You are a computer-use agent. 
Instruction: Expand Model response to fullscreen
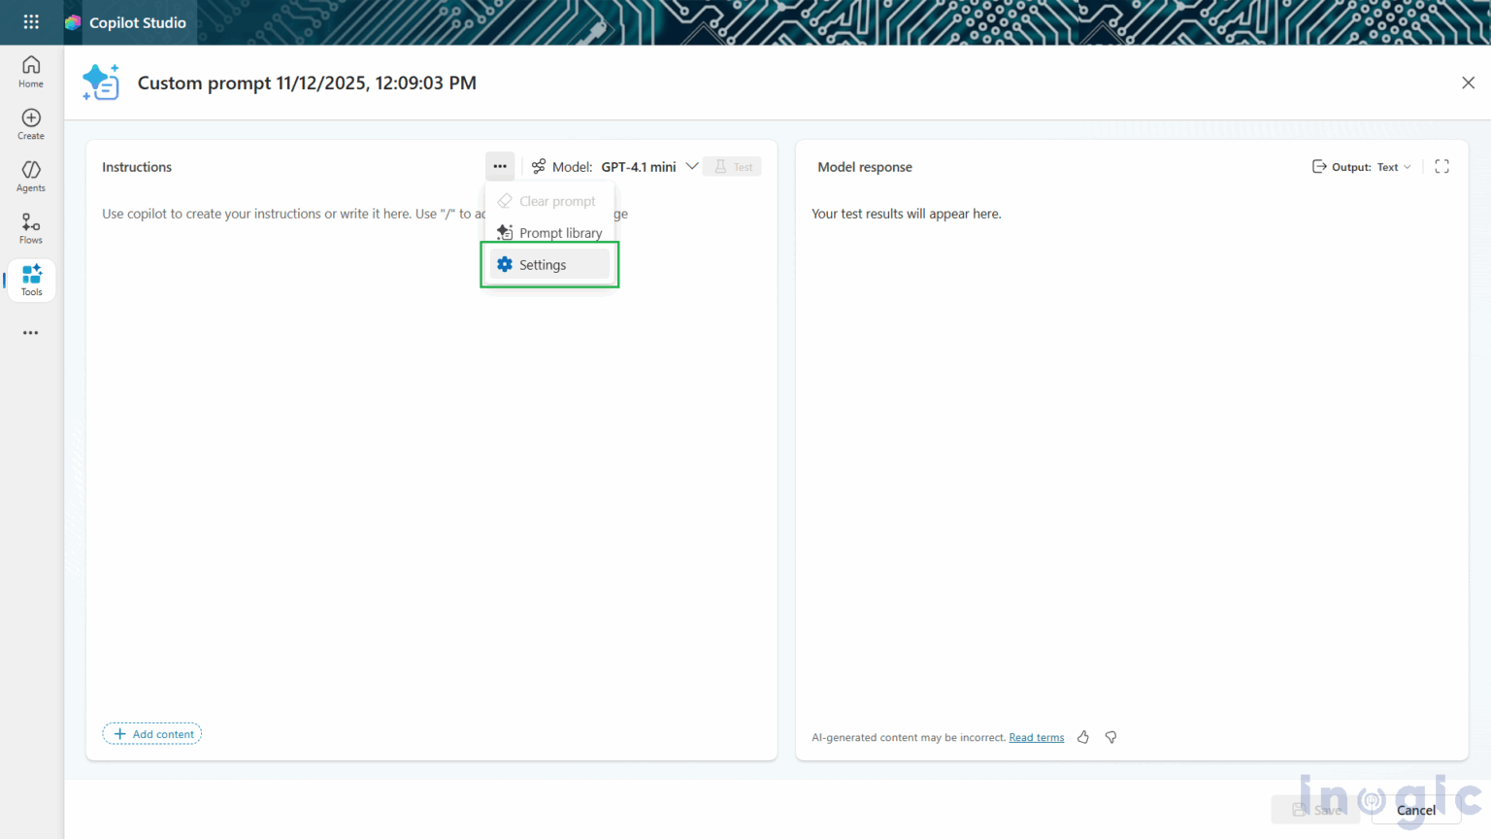[1441, 166]
